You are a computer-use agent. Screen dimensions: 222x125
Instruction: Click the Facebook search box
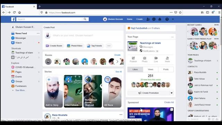pyautogui.click(x=50, y=19)
